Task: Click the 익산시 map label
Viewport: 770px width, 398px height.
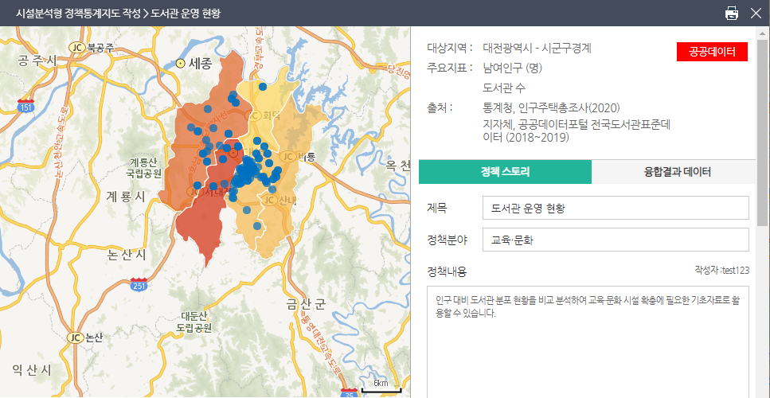Action: pos(32,369)
